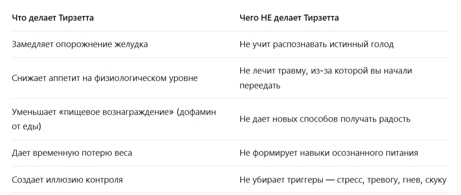Image resolution: width=461 pixels, height=195 pixels.
Task: Click the 'Не лечит травму' text cell
Action: tap(326, 78)
